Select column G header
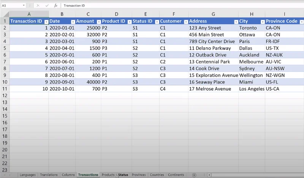The height and width of the screenshot is (178, 304). tap(213, 14)
